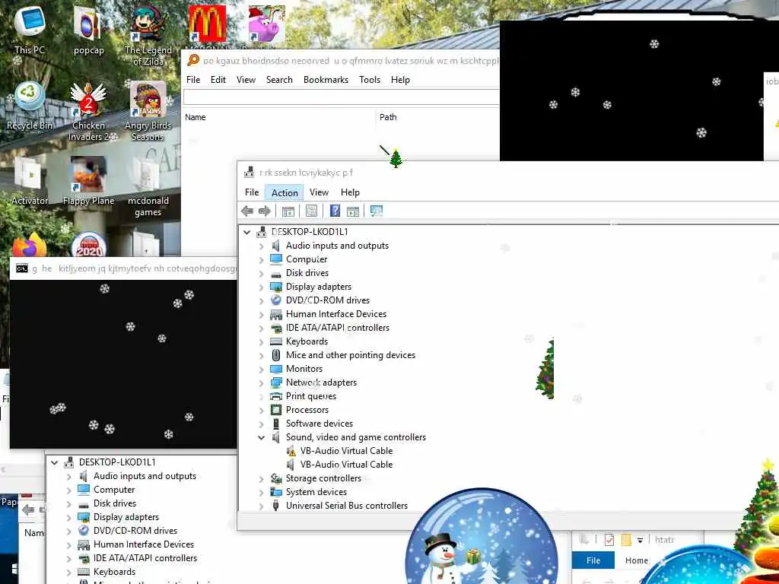Select the Flappy Plane shortcut

pyautogui.click(x=88, y=182)
